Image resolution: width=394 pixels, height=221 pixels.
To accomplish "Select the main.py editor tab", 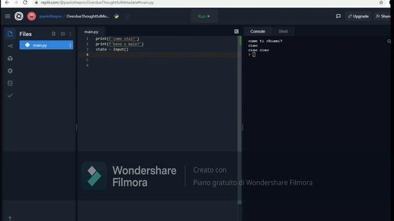I will (x=91, y=32).
